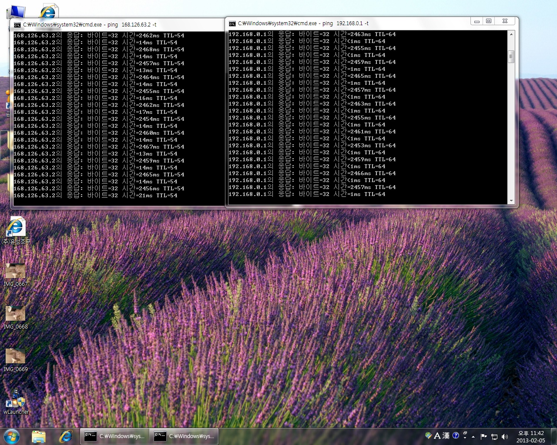This screenshot has width=557, height=445.
Task: Click the IME globe-and-pencil icon in the language bar
Action: (x=429, y=435)
